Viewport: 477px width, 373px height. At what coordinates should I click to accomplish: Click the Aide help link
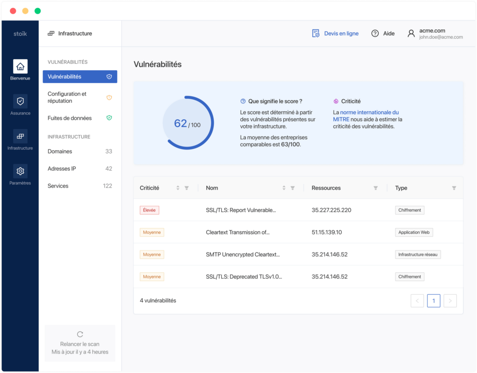click(389, 34)
